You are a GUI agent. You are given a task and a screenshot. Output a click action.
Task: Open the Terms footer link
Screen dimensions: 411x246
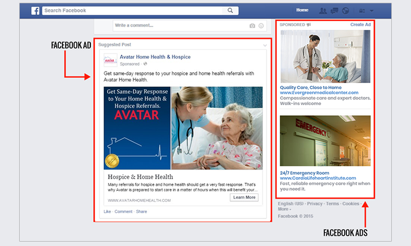click(333, 204)
